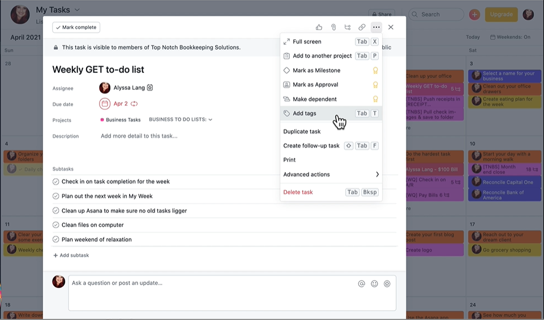Click the search magnifier icon
The height and width of the screenshot is (320, 544).
pos(414,14)
